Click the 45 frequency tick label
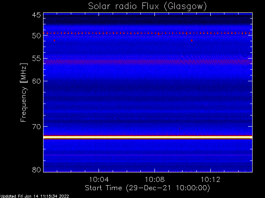 [x=36, y=15]
